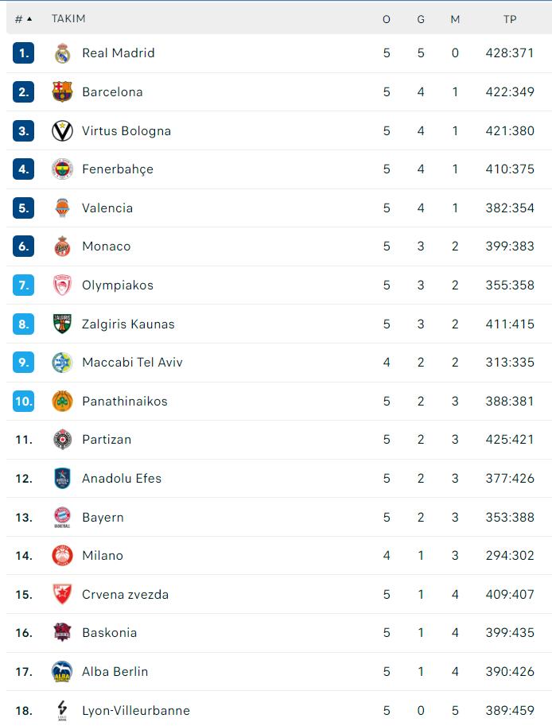Click the Crvena zvezda crest
The height and width of the screenshot is (726, 552).
[62, 595]
